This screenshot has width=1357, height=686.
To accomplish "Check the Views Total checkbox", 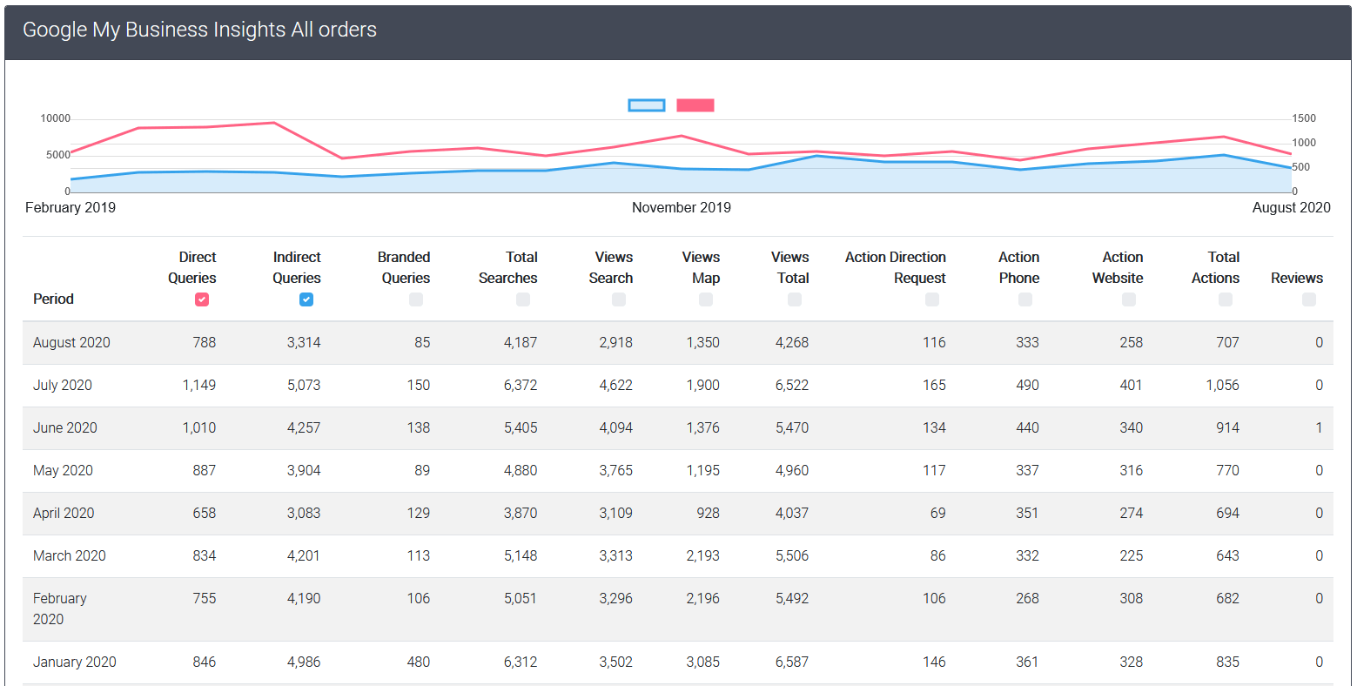I will [795, 299].
